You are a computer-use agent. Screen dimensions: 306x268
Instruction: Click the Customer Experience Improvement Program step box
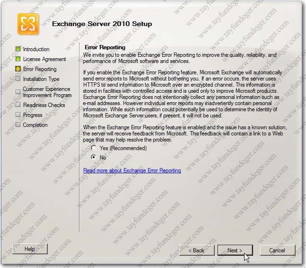[18, 91]
